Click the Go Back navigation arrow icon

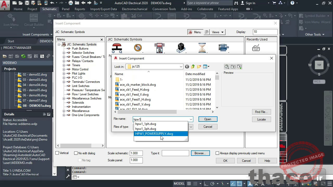[x=187, y=66]
